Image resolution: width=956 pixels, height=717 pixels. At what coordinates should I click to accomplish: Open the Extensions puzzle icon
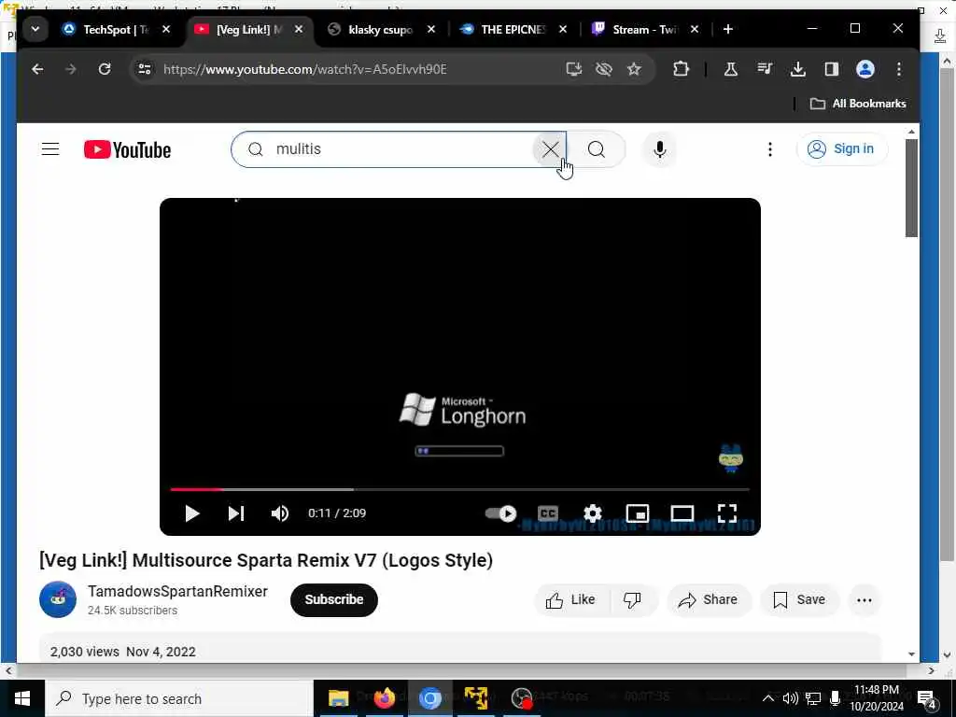coord(681,69)
